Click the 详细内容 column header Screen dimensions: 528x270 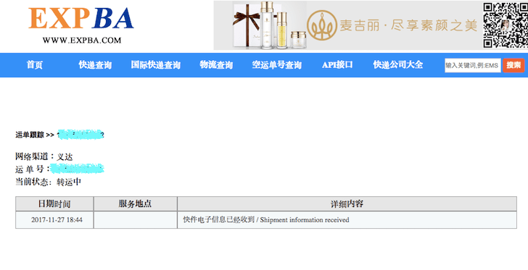click(x=347, y=203)
